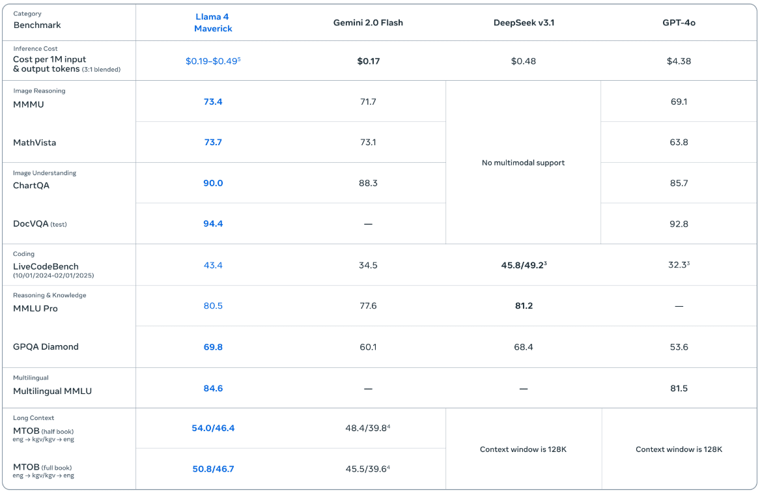Click the DeepSeek v3.1 column header
This screenshot has width=760, height=493.
(x=524, y=23)
